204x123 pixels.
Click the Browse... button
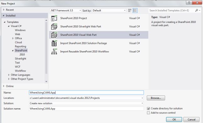(156, 98)
